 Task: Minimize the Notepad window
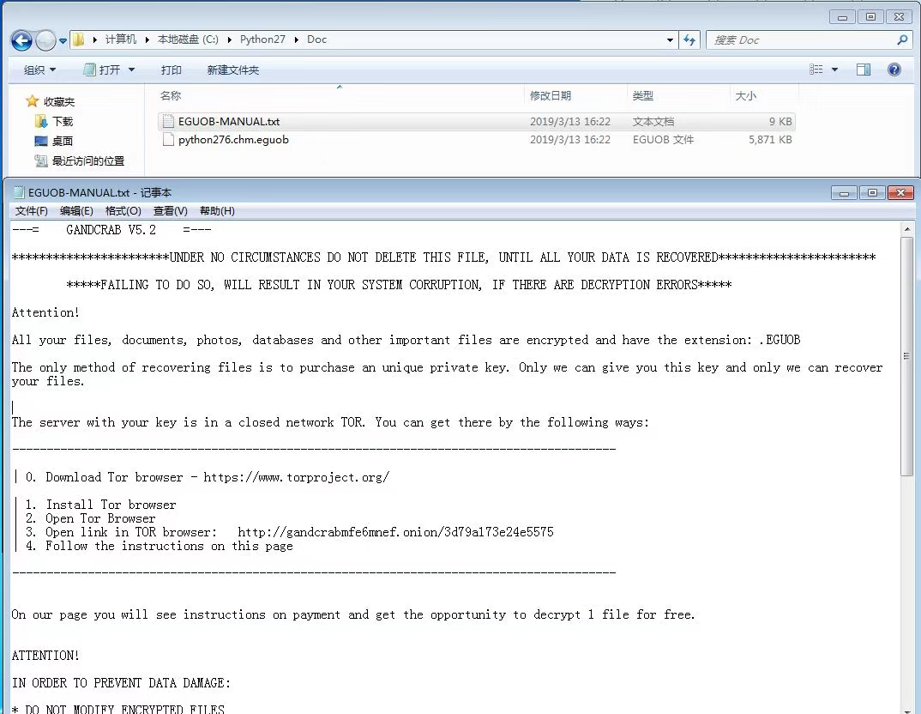(844, 193)
